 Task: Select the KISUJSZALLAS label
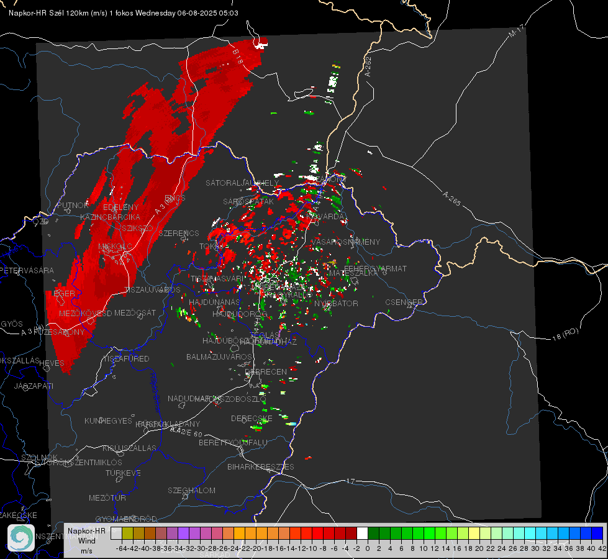point(130,448)
